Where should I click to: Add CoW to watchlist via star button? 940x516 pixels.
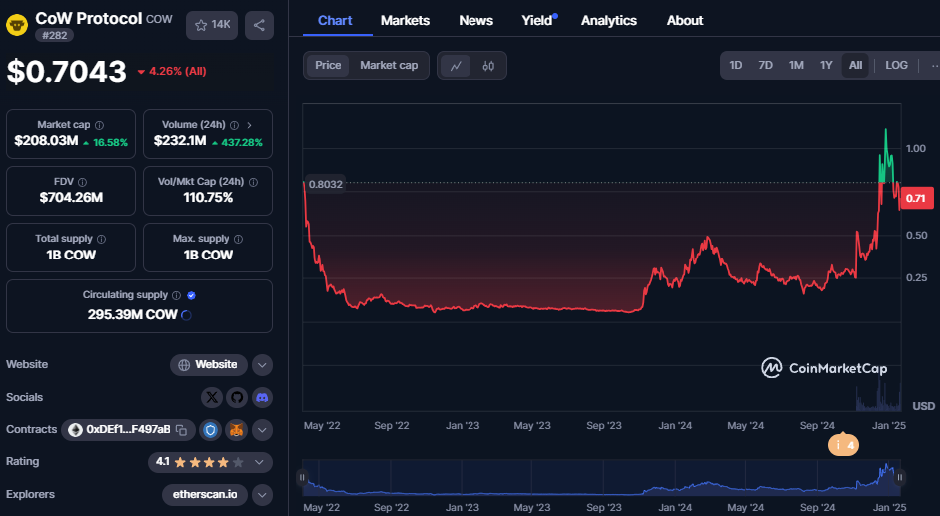tap(212, 25)
